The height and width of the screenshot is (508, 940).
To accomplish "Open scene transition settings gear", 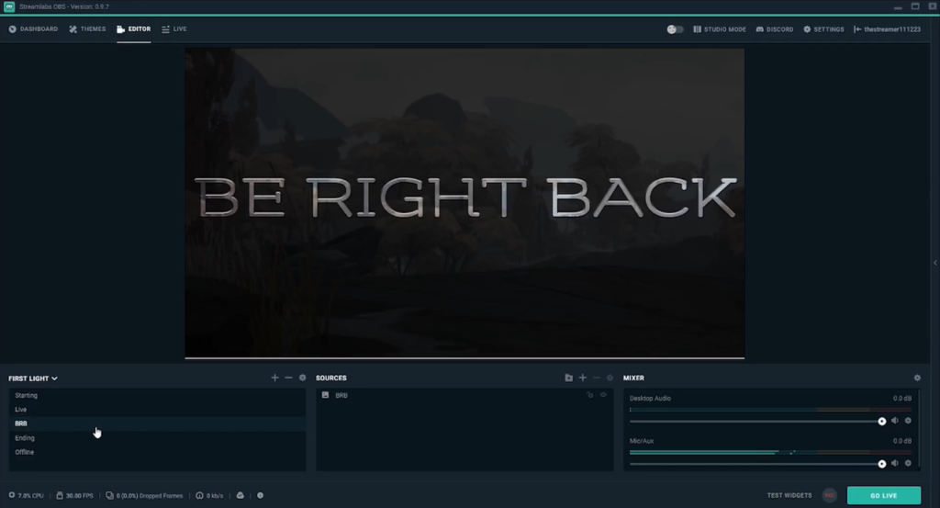I will 302,378.
